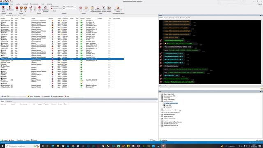This screenshot has height=148, width=263.
Task: Click Buscar in the Retos panel
Action: tap(27, 140)
